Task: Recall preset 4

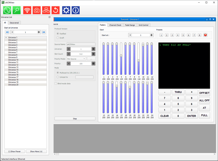Action: [178, 35]
